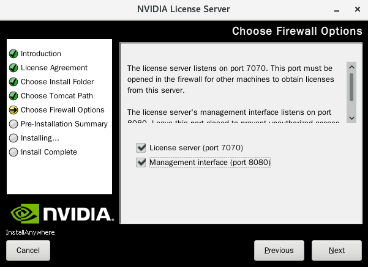The image size is (368, 267).
Task: Click the scroll up arrow in description
Action: click(x=351, y=67)
